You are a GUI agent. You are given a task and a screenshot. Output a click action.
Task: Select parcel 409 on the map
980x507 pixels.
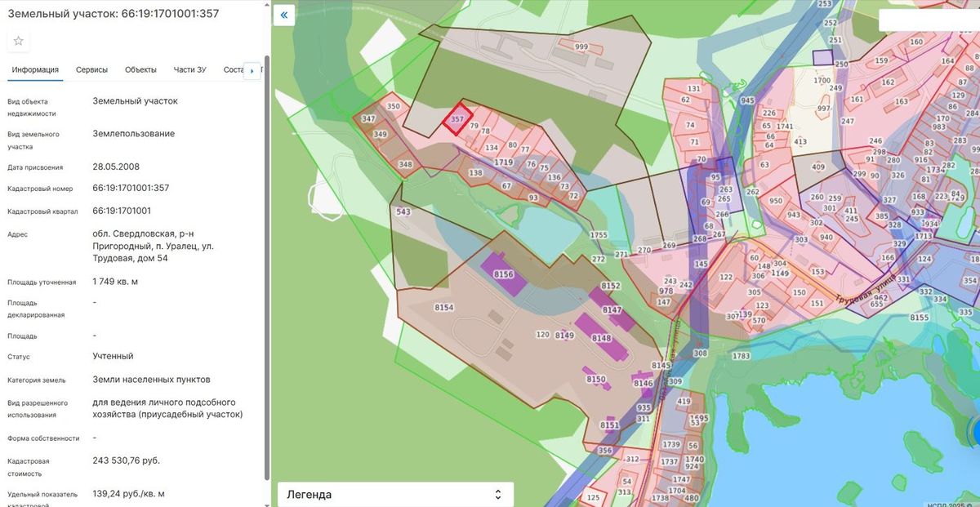[x=817, y=167]
